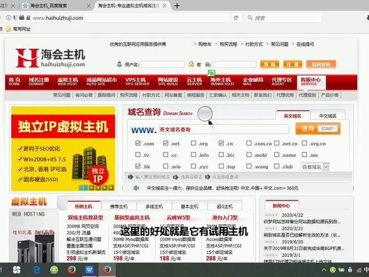Check the .wang domain checkbox
The height and width of the screenshot is (277, 369).
pos(249,166)
